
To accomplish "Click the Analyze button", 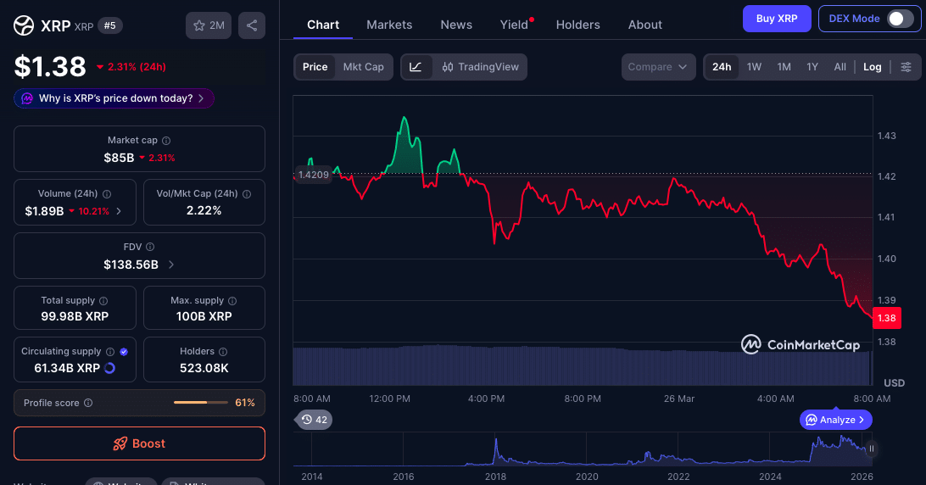I will pyautogui.click(x=835, y=420).
